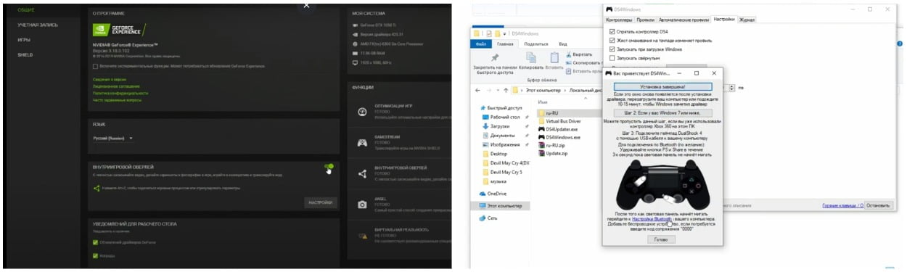Switch to the Профили tab
Viewport: 907px width, 272px height.
pyautogui.click(x=645, y=20)
